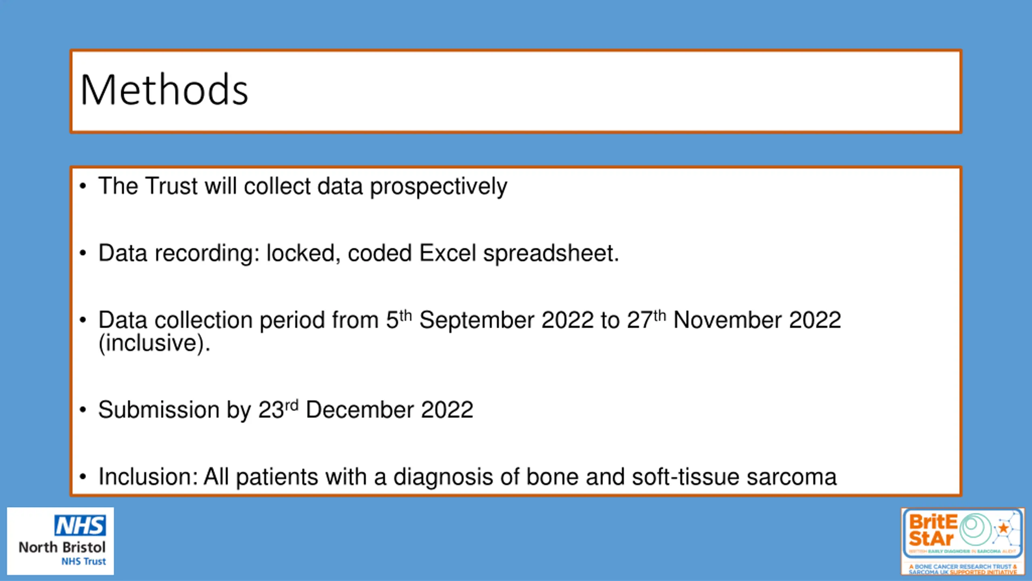Click the BritE StAr logo
The image size is (1032, 581).
click(963, 541)
